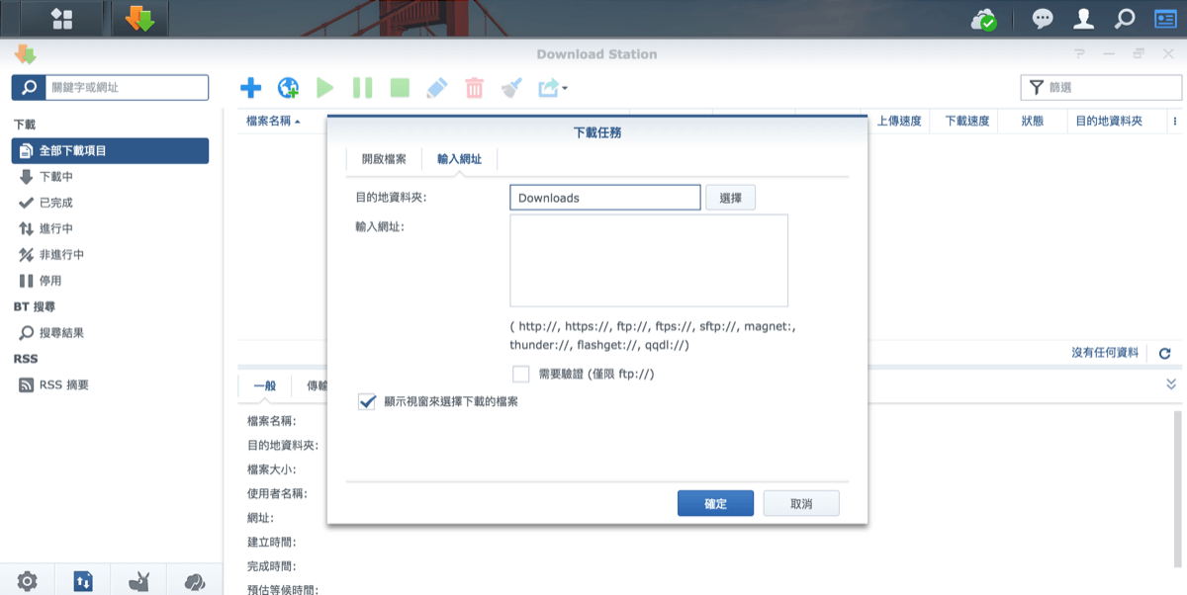Uncheck 顯示視窗來選擇下載的檔案 checkbox
The width and height of the screenshot is (1187, 595).
point(367,401)
